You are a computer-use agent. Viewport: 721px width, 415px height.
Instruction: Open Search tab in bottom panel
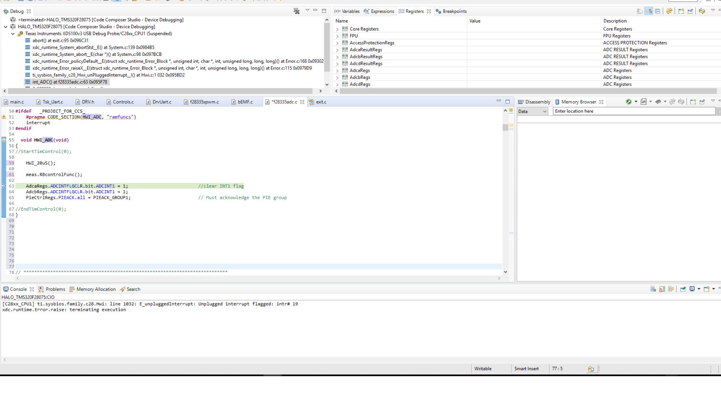(130, 289)
